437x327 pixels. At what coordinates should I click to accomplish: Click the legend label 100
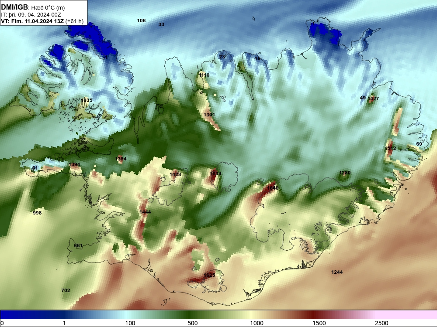tap(130, 323)
